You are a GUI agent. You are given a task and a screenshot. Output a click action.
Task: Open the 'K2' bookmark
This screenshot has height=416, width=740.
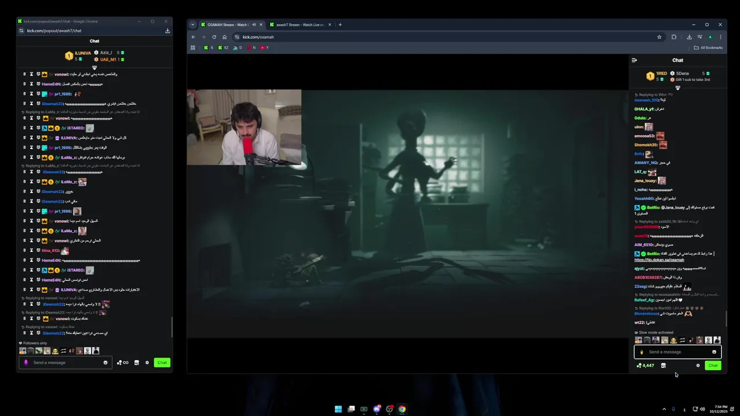[223, 48]
